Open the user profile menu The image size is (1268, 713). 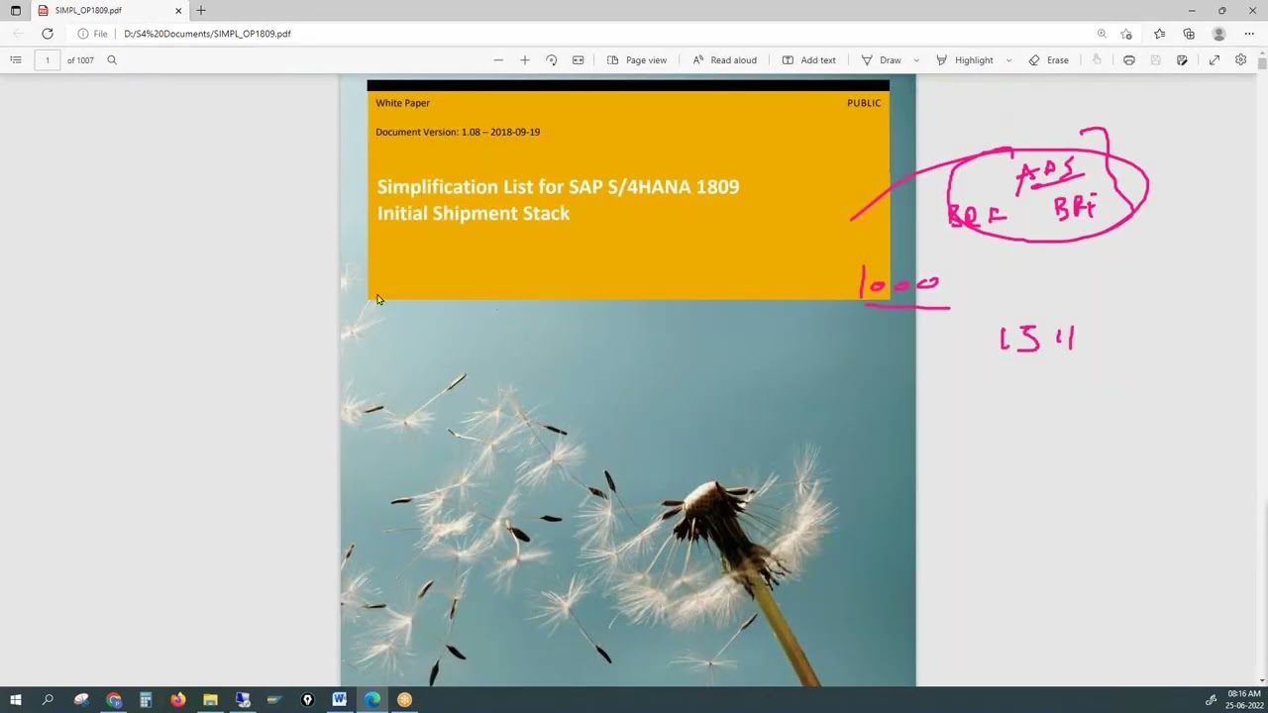click(1218, 34)
